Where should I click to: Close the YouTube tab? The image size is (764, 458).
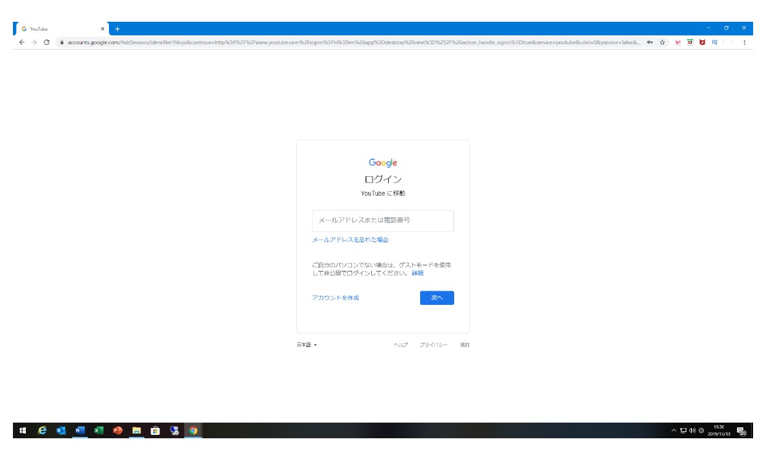[x=103, y=29]
